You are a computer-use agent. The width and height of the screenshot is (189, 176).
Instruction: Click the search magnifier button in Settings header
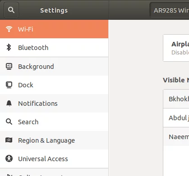pos(11,10)
